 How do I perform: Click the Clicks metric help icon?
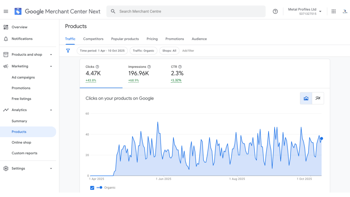pos(97,67)
